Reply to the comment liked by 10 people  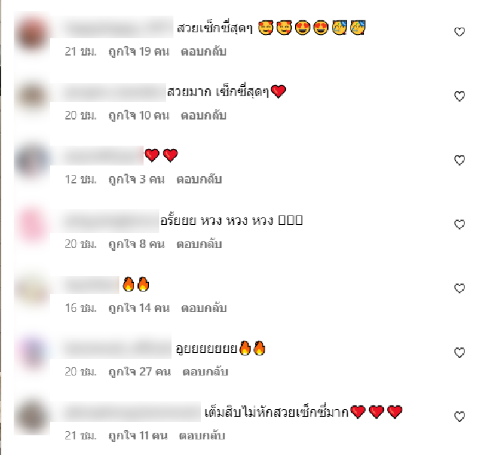point(204,115)
